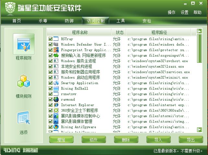This screenshot has width=208, height=155.
Task: Click the 暴风影音媒体管理 film icon
Action: point(56,121)
